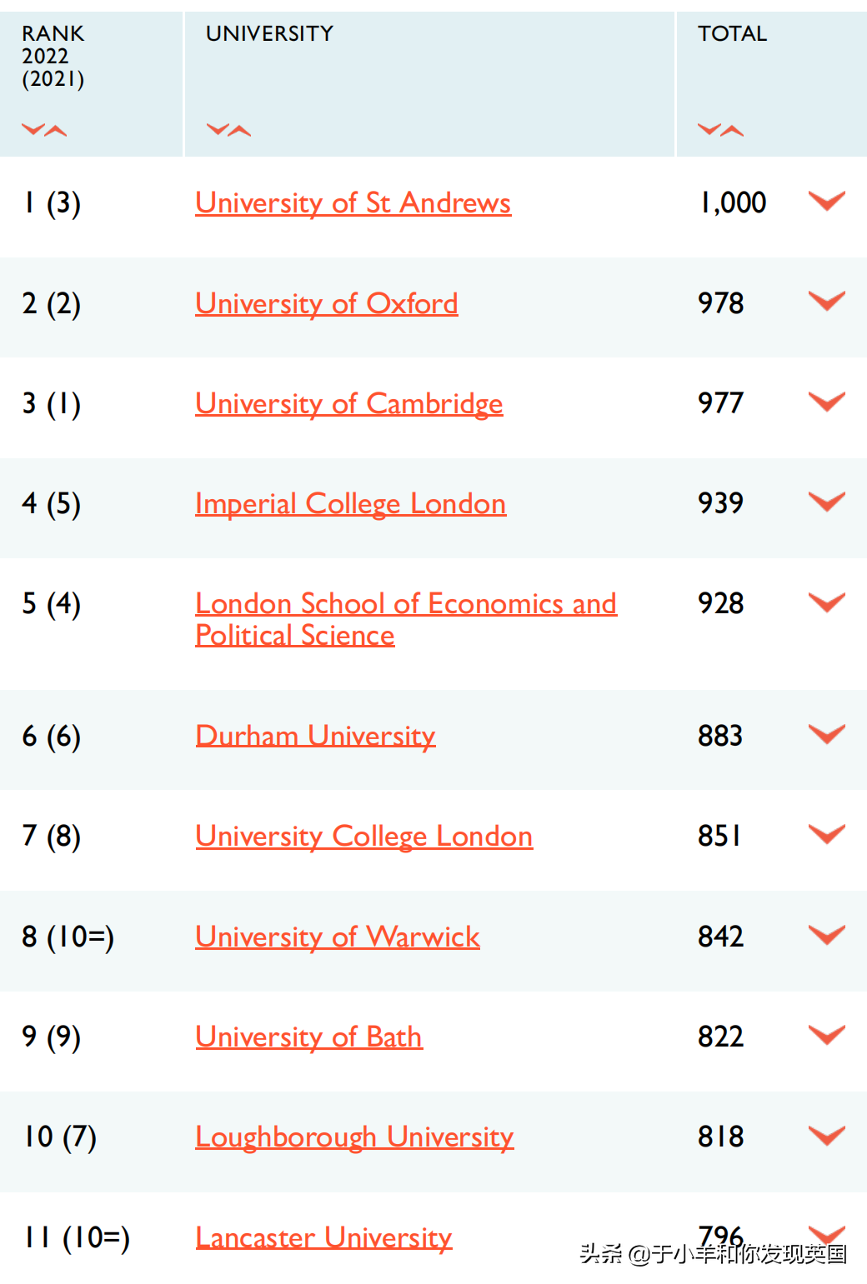Open the University of Warwick link
867x1284 pixels.
coord(337,936)
